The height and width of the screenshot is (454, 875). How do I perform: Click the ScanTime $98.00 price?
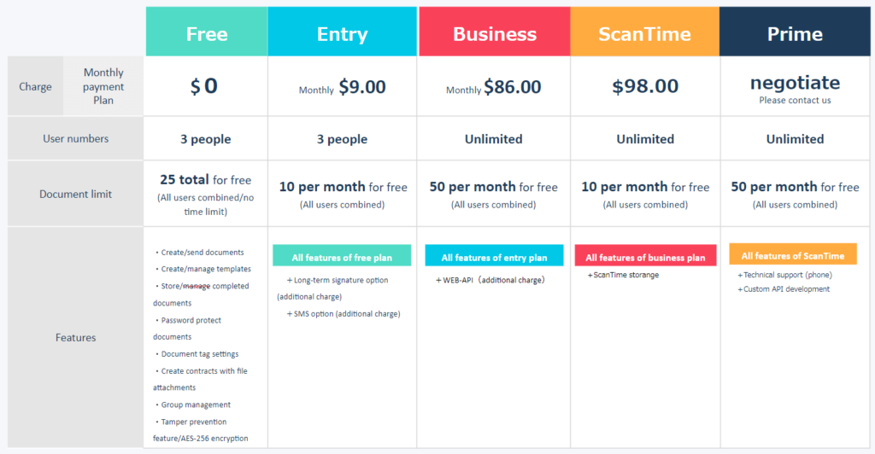(x=645, y=86)
